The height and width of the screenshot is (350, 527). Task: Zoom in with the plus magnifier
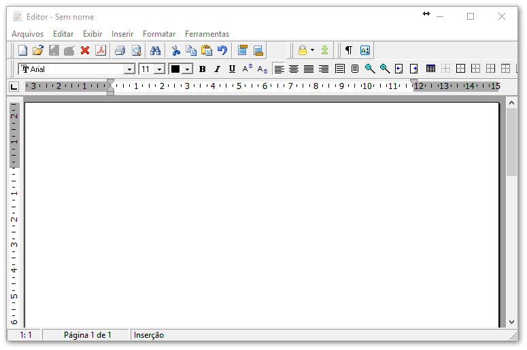point(384,69)
